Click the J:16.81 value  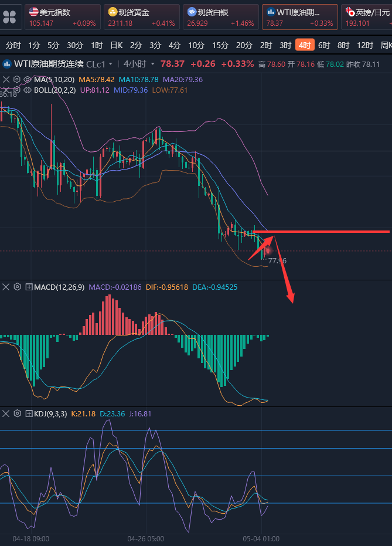pyautogui.click(x=140, y=413)
